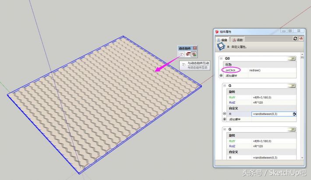
Task: Click the 自定义 group header in first G
Action: coord(262,108)
